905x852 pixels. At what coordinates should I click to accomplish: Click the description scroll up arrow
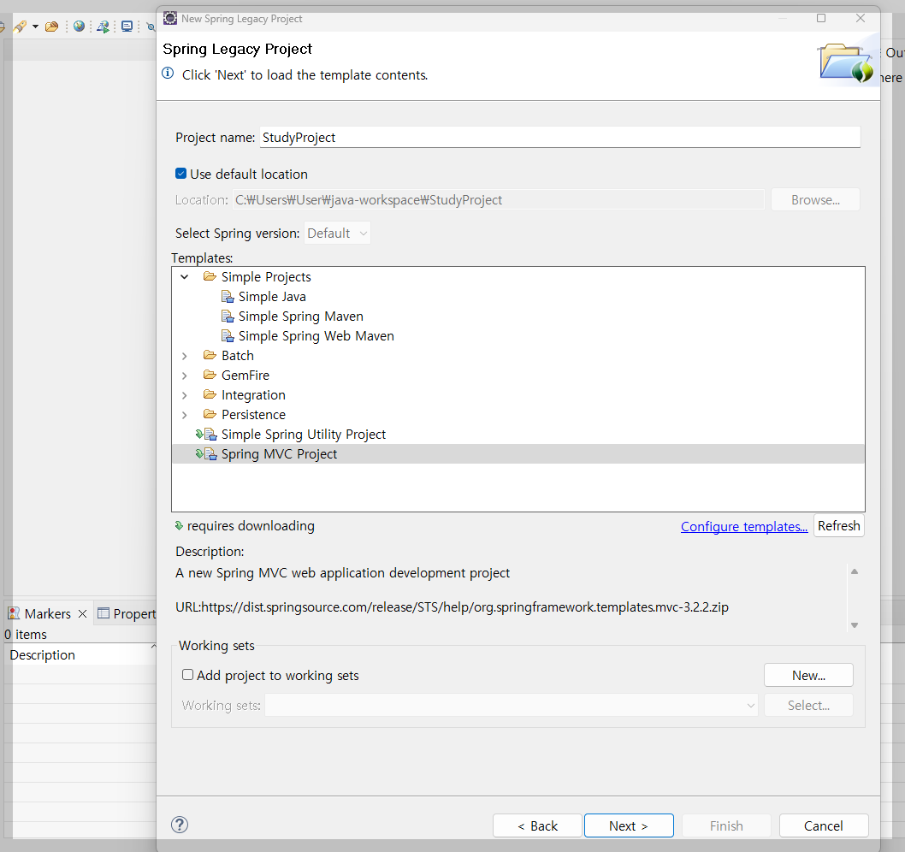click(x=855, y=571)
